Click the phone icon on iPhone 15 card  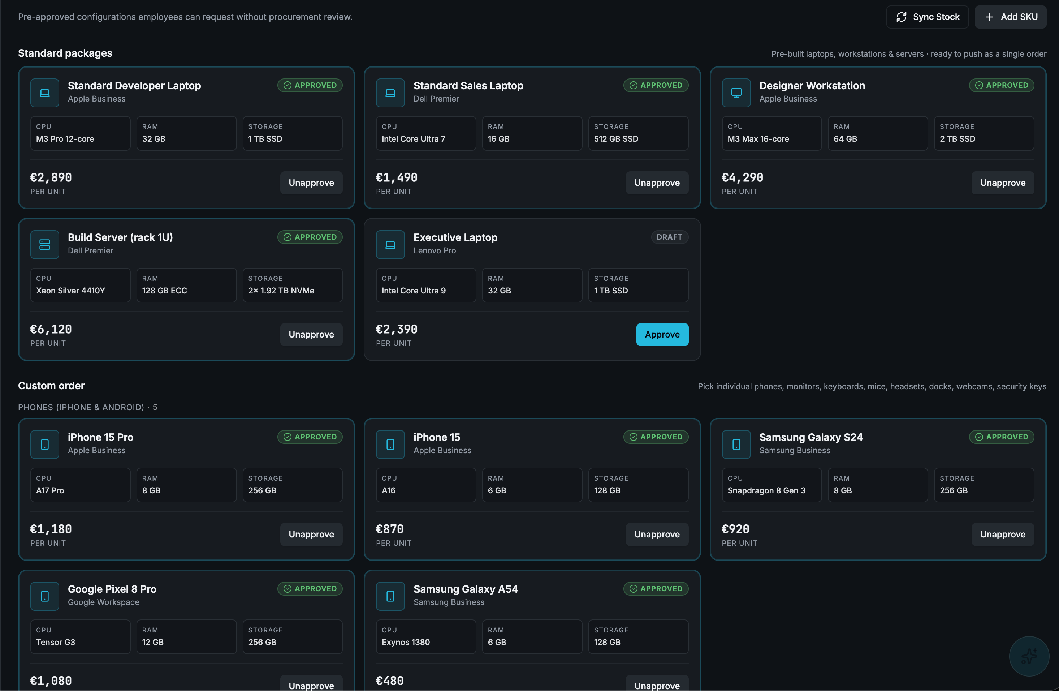point(390,444)
